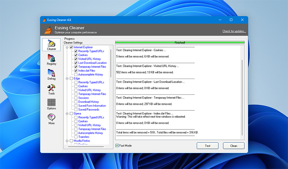
Task: Open the Check for updates link
Action: (234, 31)
